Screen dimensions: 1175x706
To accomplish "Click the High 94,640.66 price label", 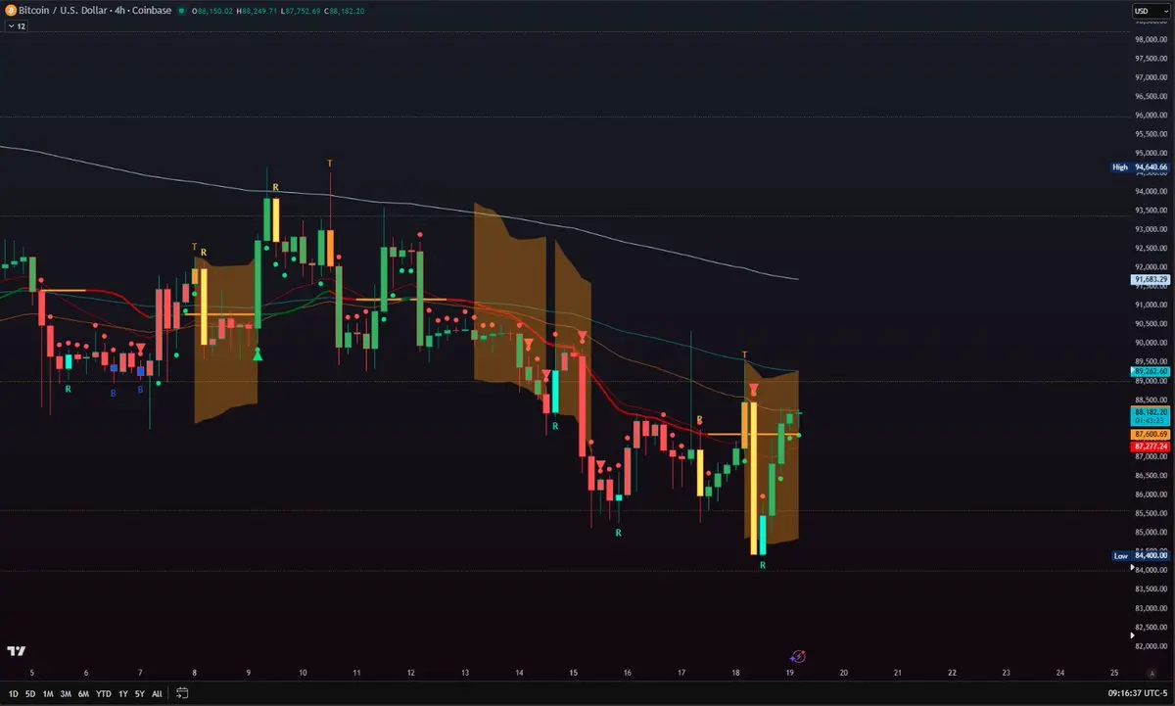I will pos(1142,166).
